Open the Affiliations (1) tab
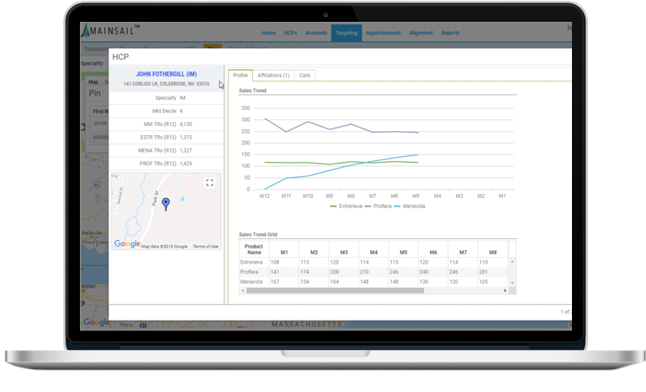This screenshot has height=392, width=646. click(x=273, y=76)
